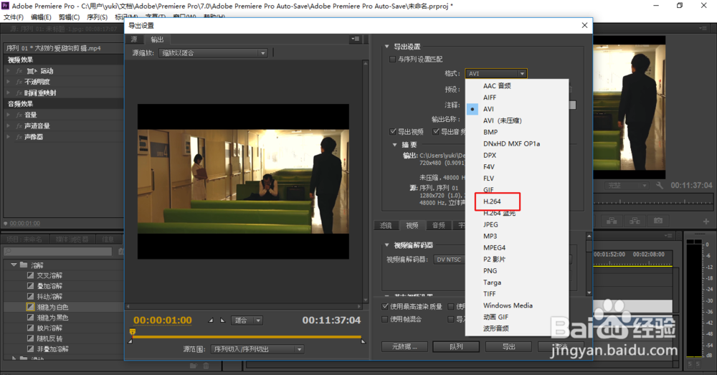
Task: Click the set in point triangle icon
Action: [x=211, y=320]
